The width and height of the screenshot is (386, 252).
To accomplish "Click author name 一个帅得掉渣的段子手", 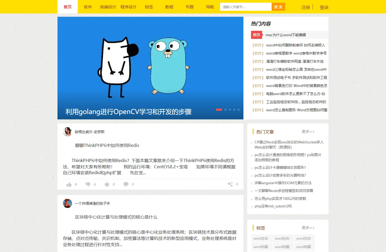I will click(92, 203).
